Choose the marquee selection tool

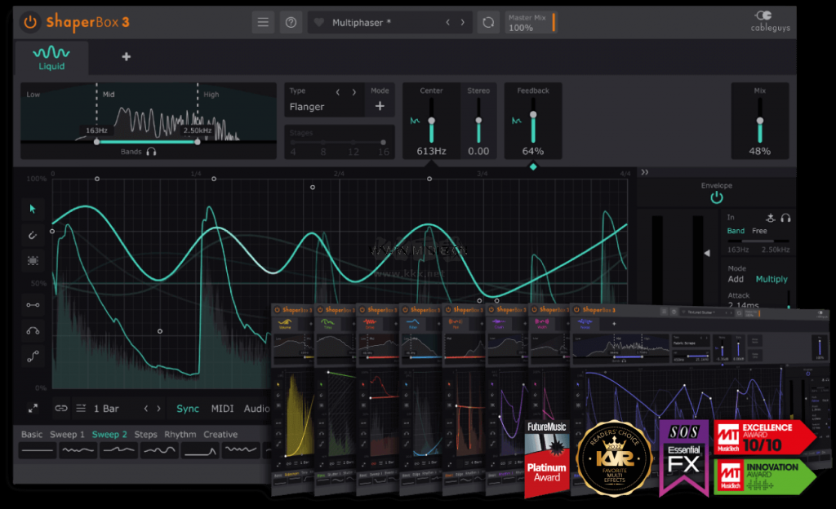33,261
